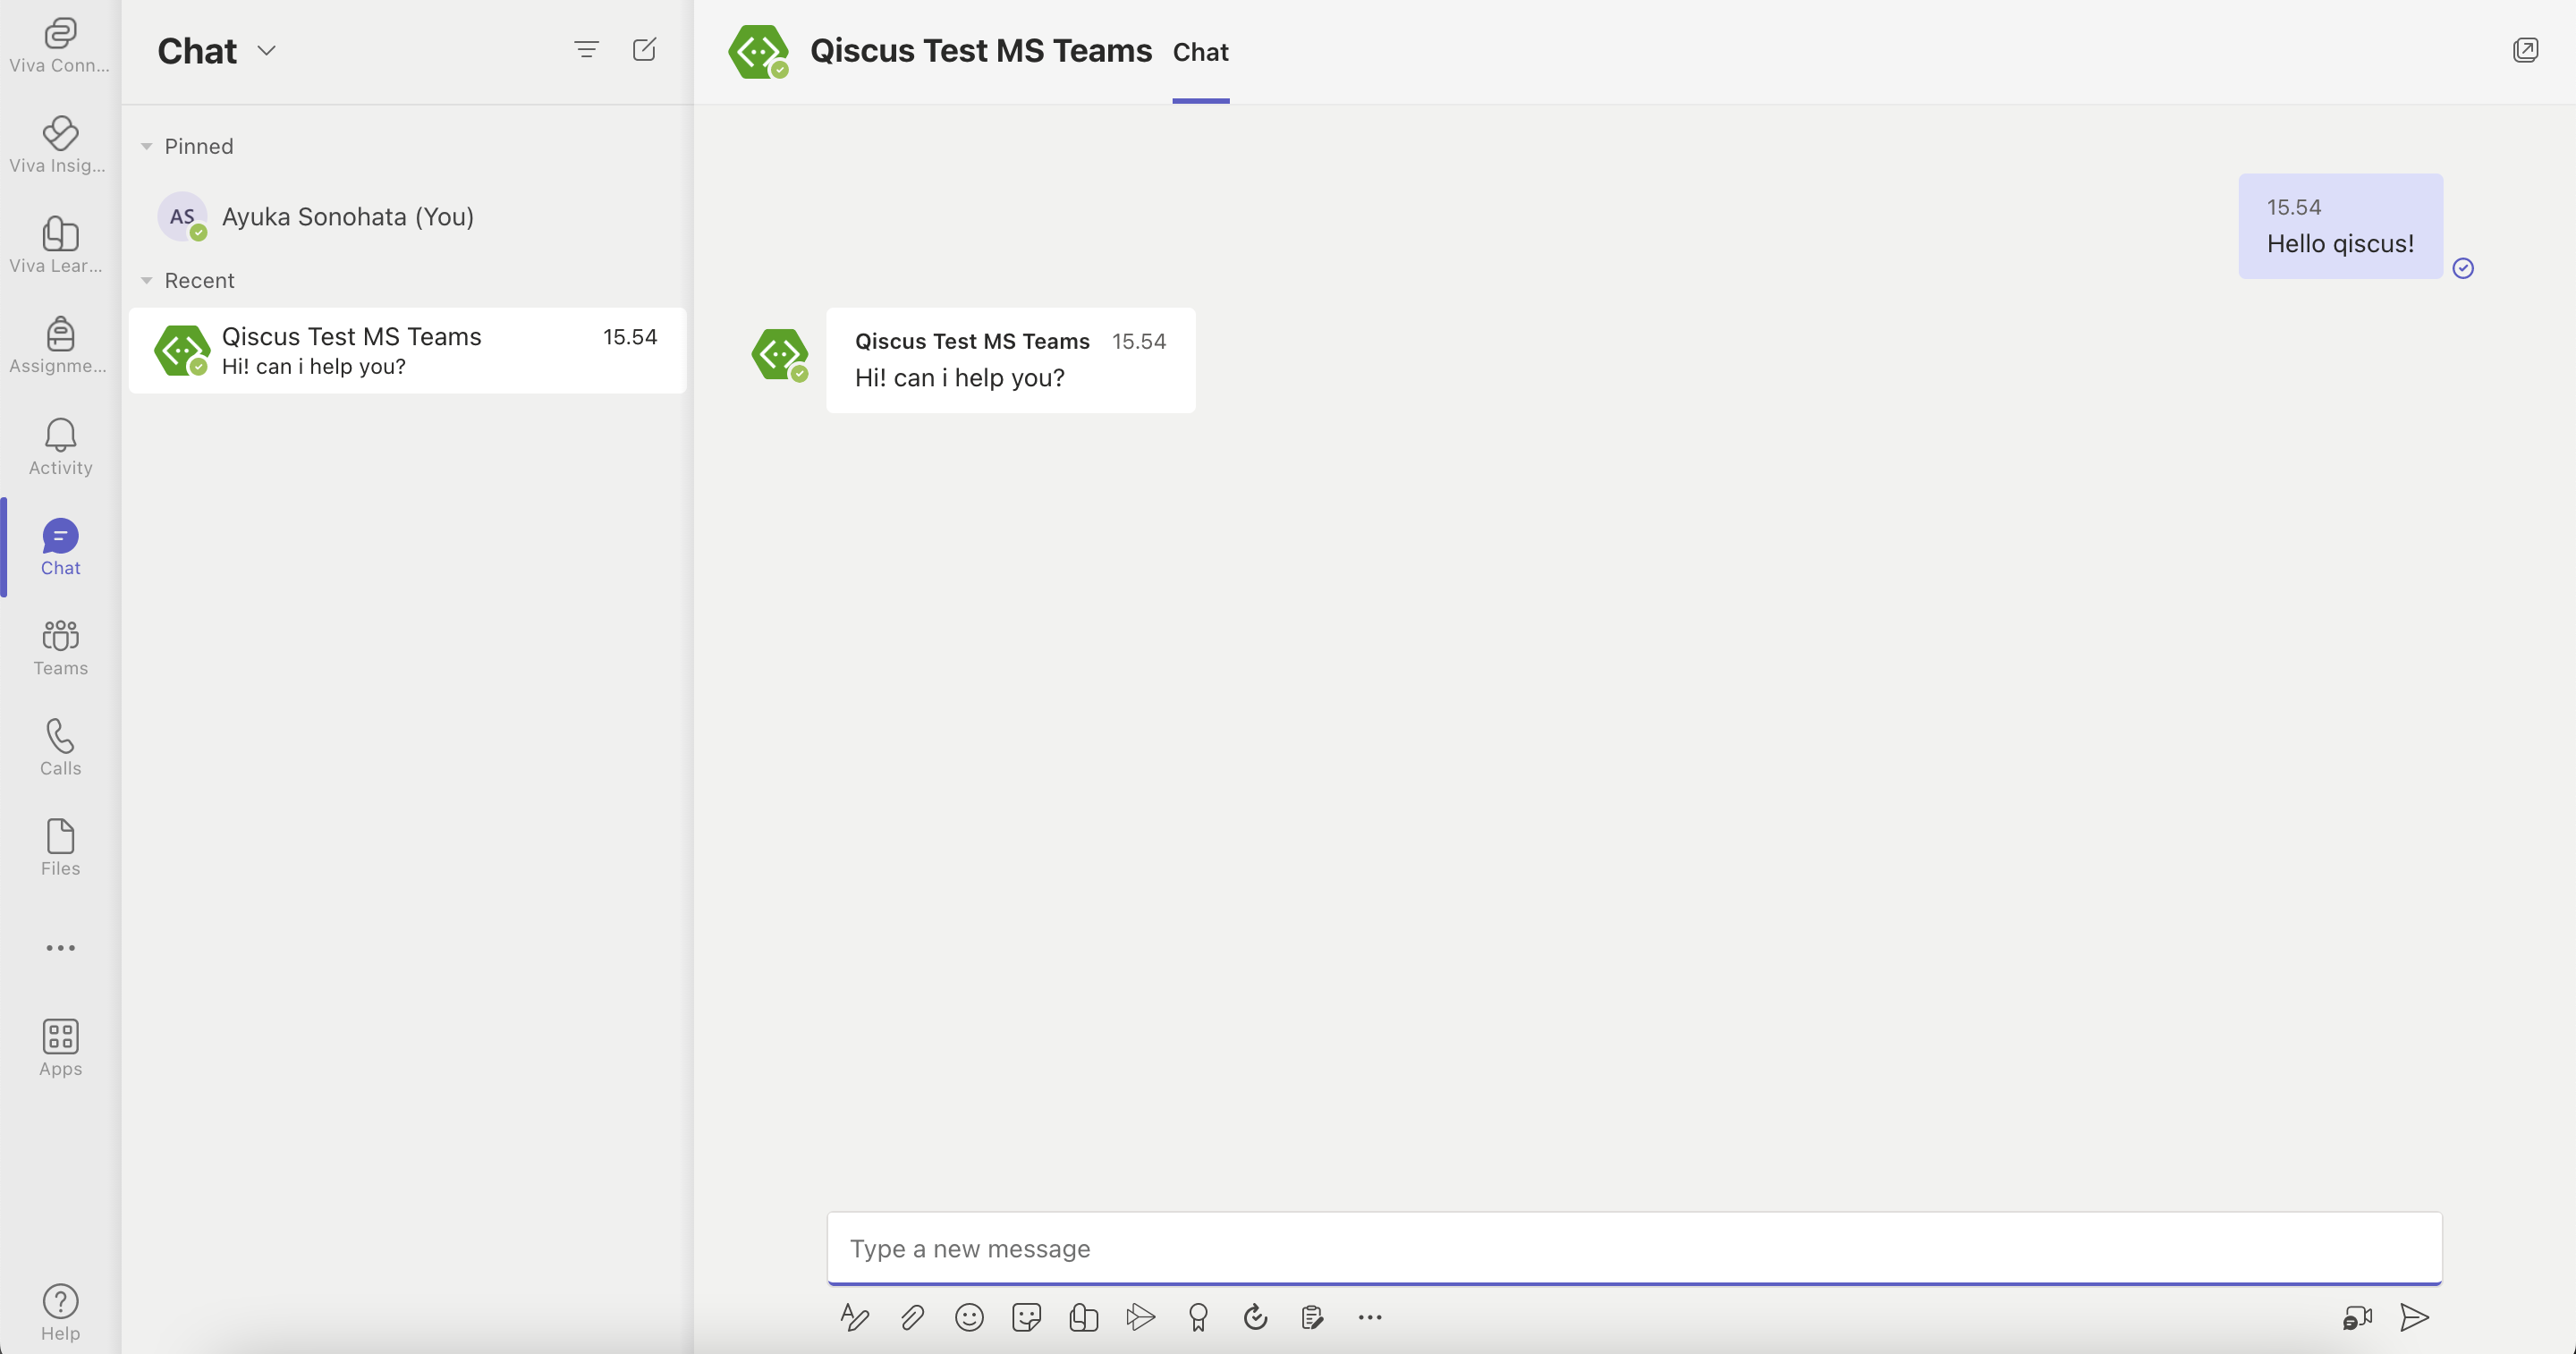Open the emoji picker
The width and height of the screenshot is (2576, 1354).
click(x=969, y=1317)
